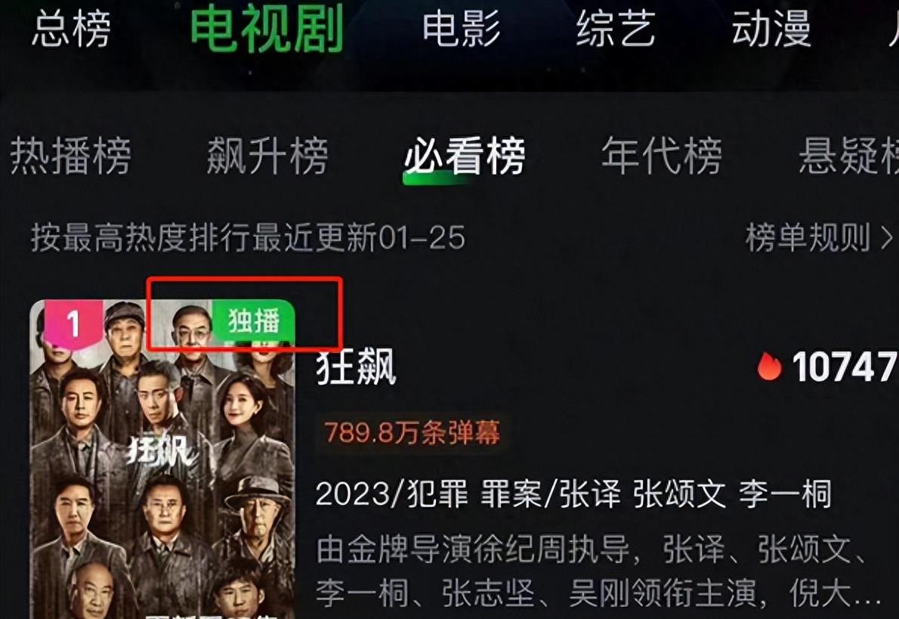The width and height of the screenshot is (899, 619).
Task: Select the 电视剧 category tab
Action: point(267,29)
